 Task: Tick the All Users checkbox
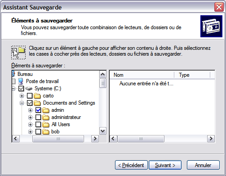pos(38,124)
